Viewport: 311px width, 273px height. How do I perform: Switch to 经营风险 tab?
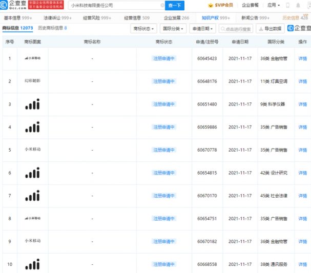pos(97,18)
